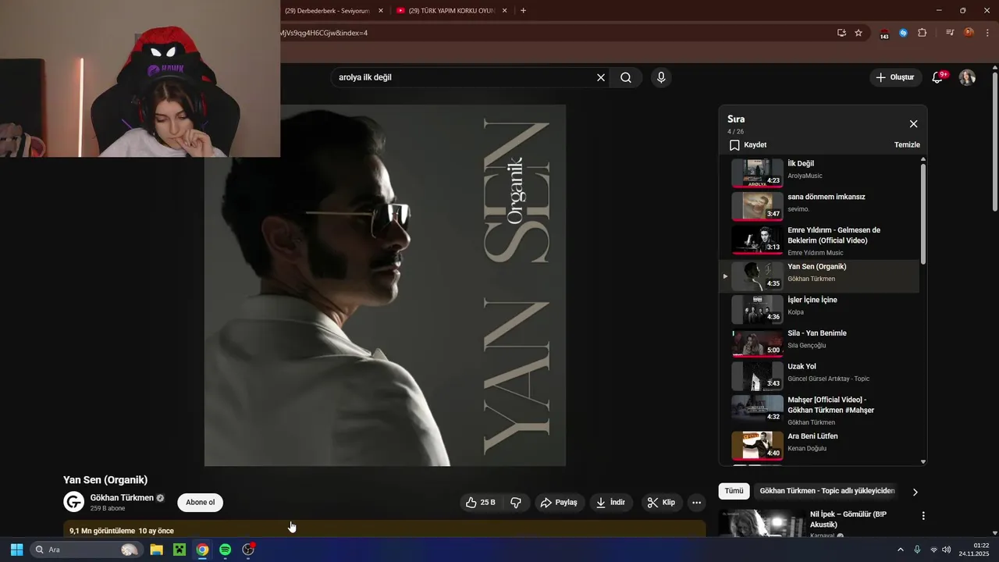Like the video (25 B)
The image size is (999, 562).
click(480, 503)
